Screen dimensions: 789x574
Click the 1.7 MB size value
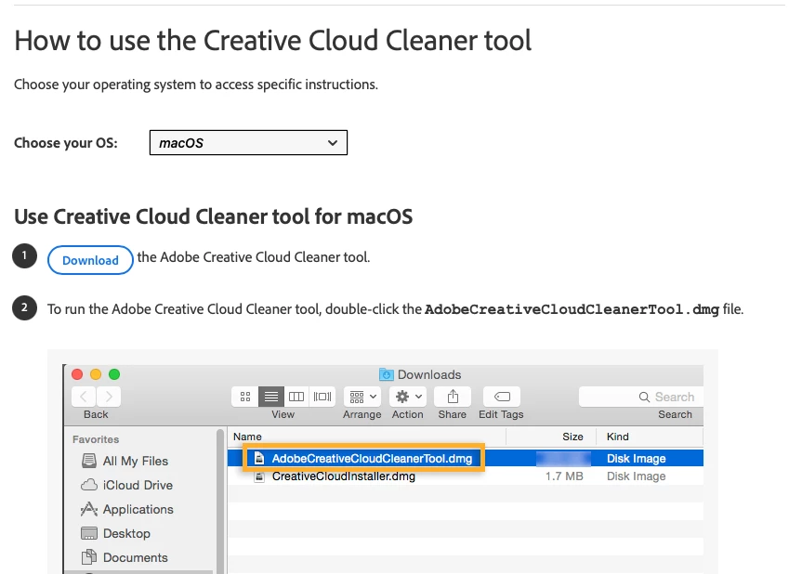(x=564, y=476)
